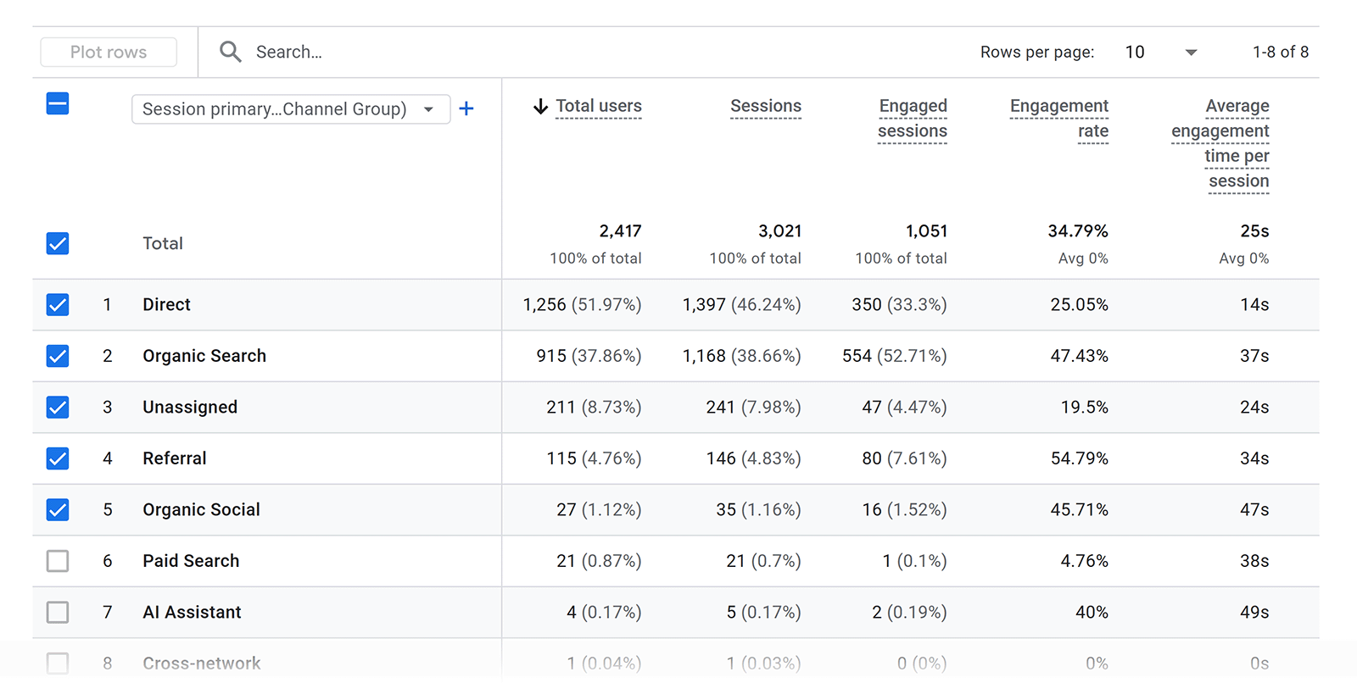Check the AI Assistant row checkbox
The image size is (1357, 694).
coord(58,612)
